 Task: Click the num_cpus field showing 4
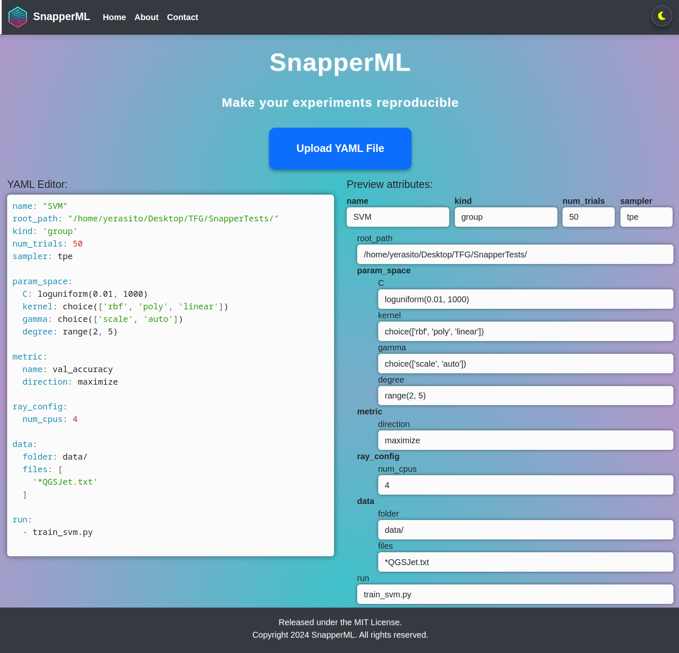[x=526, y=485]
